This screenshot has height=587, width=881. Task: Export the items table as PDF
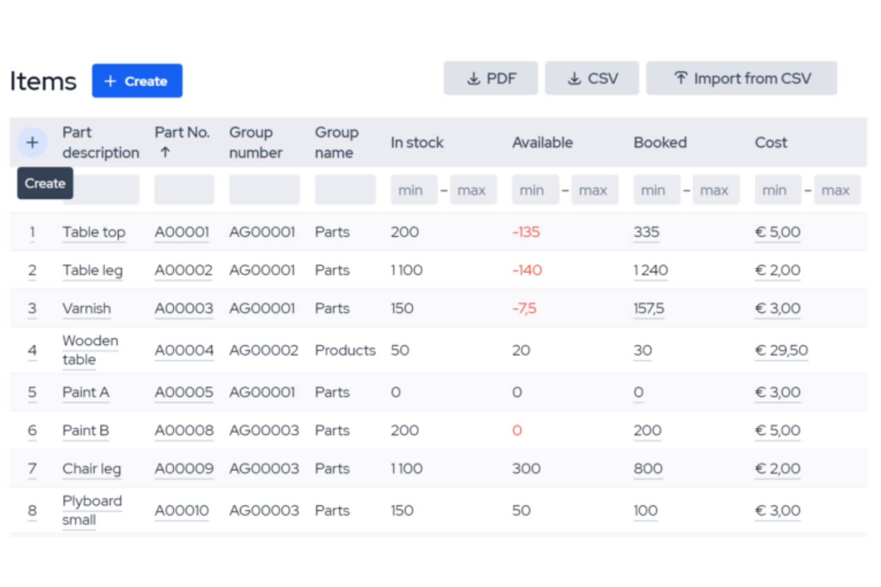(x=491, y=78)
